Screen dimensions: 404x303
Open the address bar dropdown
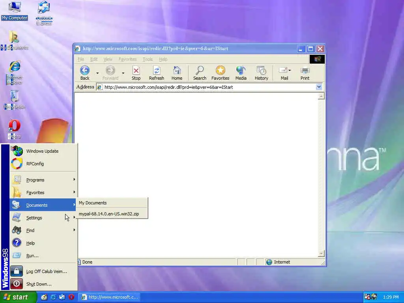pos(319,87)
